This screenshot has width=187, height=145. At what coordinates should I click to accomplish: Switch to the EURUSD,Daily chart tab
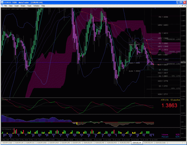(161, 143)
